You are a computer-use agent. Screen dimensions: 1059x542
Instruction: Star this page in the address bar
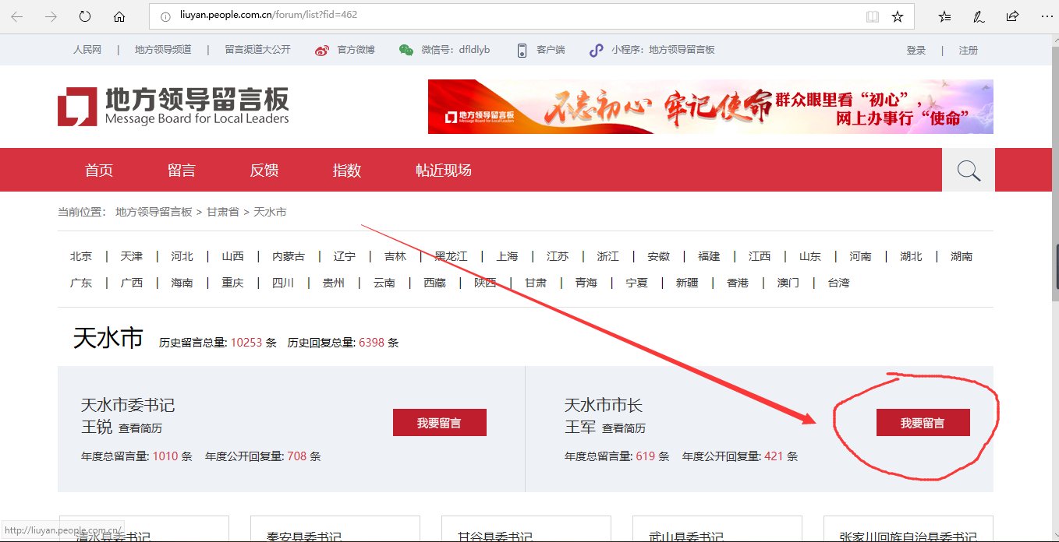click(898, 16)
